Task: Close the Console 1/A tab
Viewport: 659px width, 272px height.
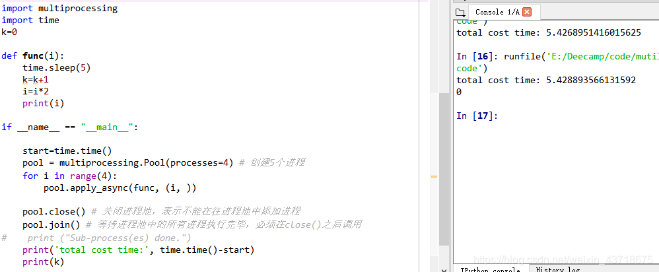Action: point(527,12)
